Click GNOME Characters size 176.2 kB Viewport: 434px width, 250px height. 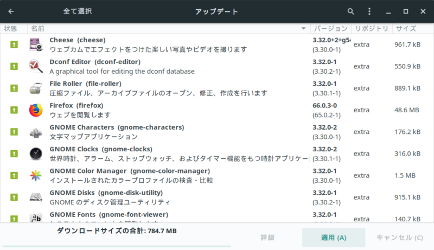(x=407, y=132)
